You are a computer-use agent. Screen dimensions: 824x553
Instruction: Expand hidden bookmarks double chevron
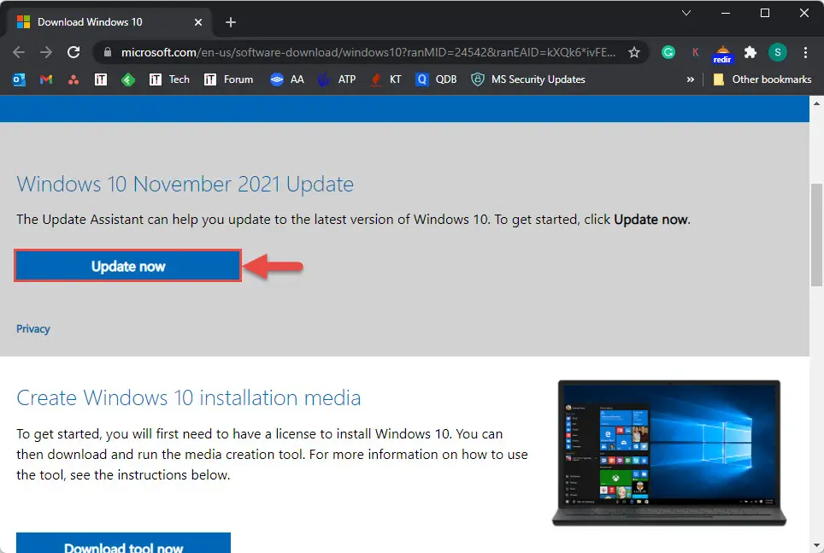(690, 79)
